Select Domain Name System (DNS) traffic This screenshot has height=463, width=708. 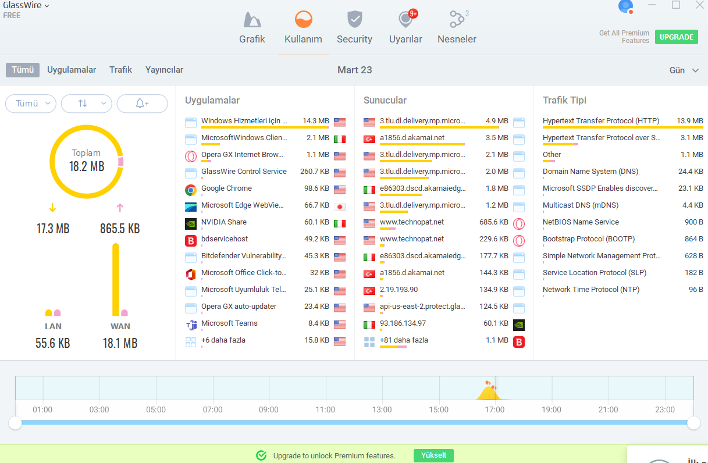(x=623, y=172)
